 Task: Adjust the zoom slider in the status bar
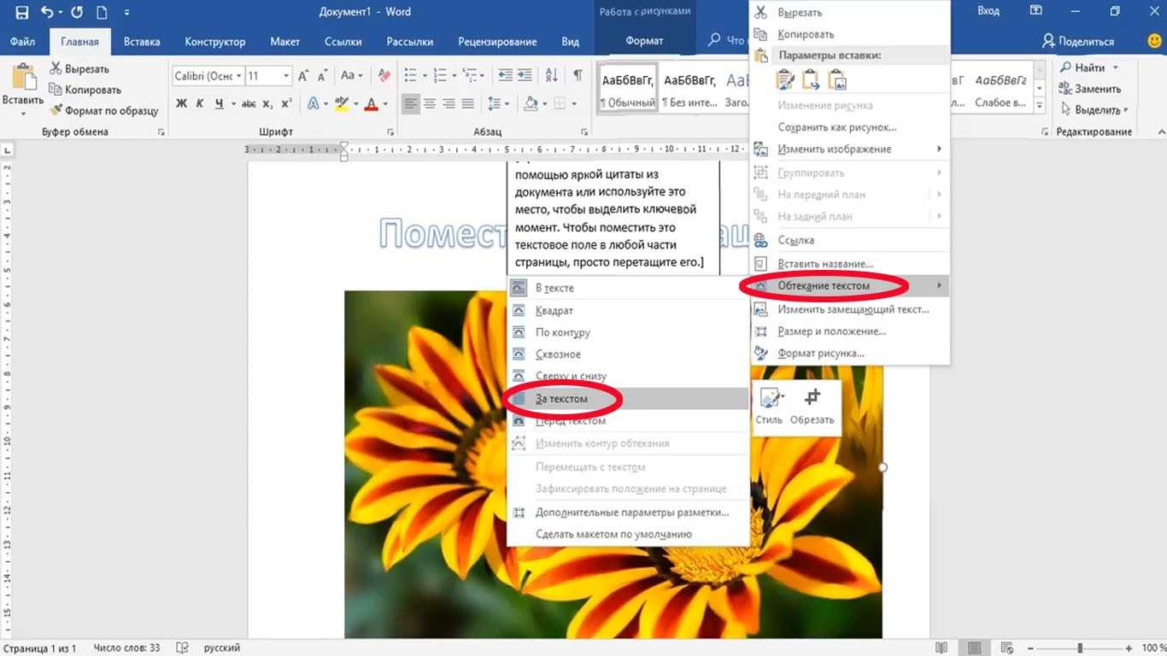pos(1080,648)
